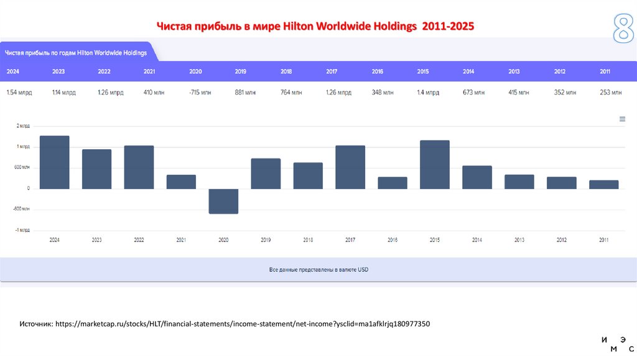637x357 pixels.
Task: Click the 2017 chart bar
Action: pyautogui.click(x=350, y=167)
